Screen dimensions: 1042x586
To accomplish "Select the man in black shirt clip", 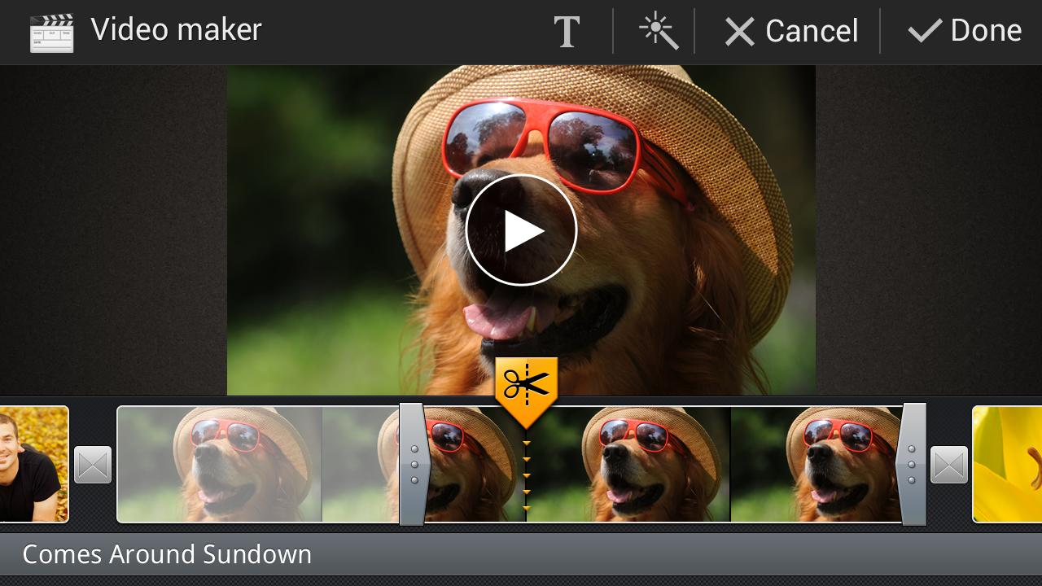I will click(x=33, y=464).
